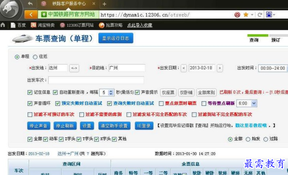Click the browser leopard logo icon
The height and width of the screenshot is (175, 288).
[10, 9]
